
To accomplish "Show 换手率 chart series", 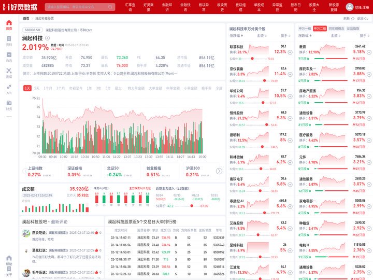I will (x=207, y=88).
